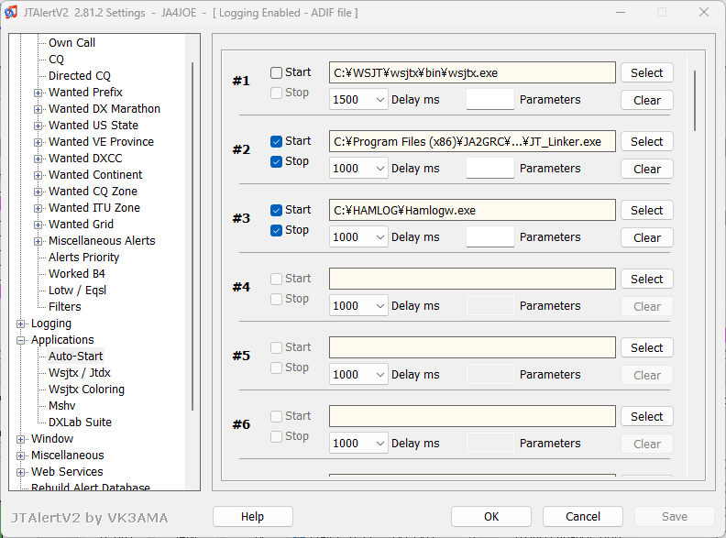This screenshot has height=538, width=726.
Task: Expand the Wanted Continent tree node
Action: pos(38,175)
